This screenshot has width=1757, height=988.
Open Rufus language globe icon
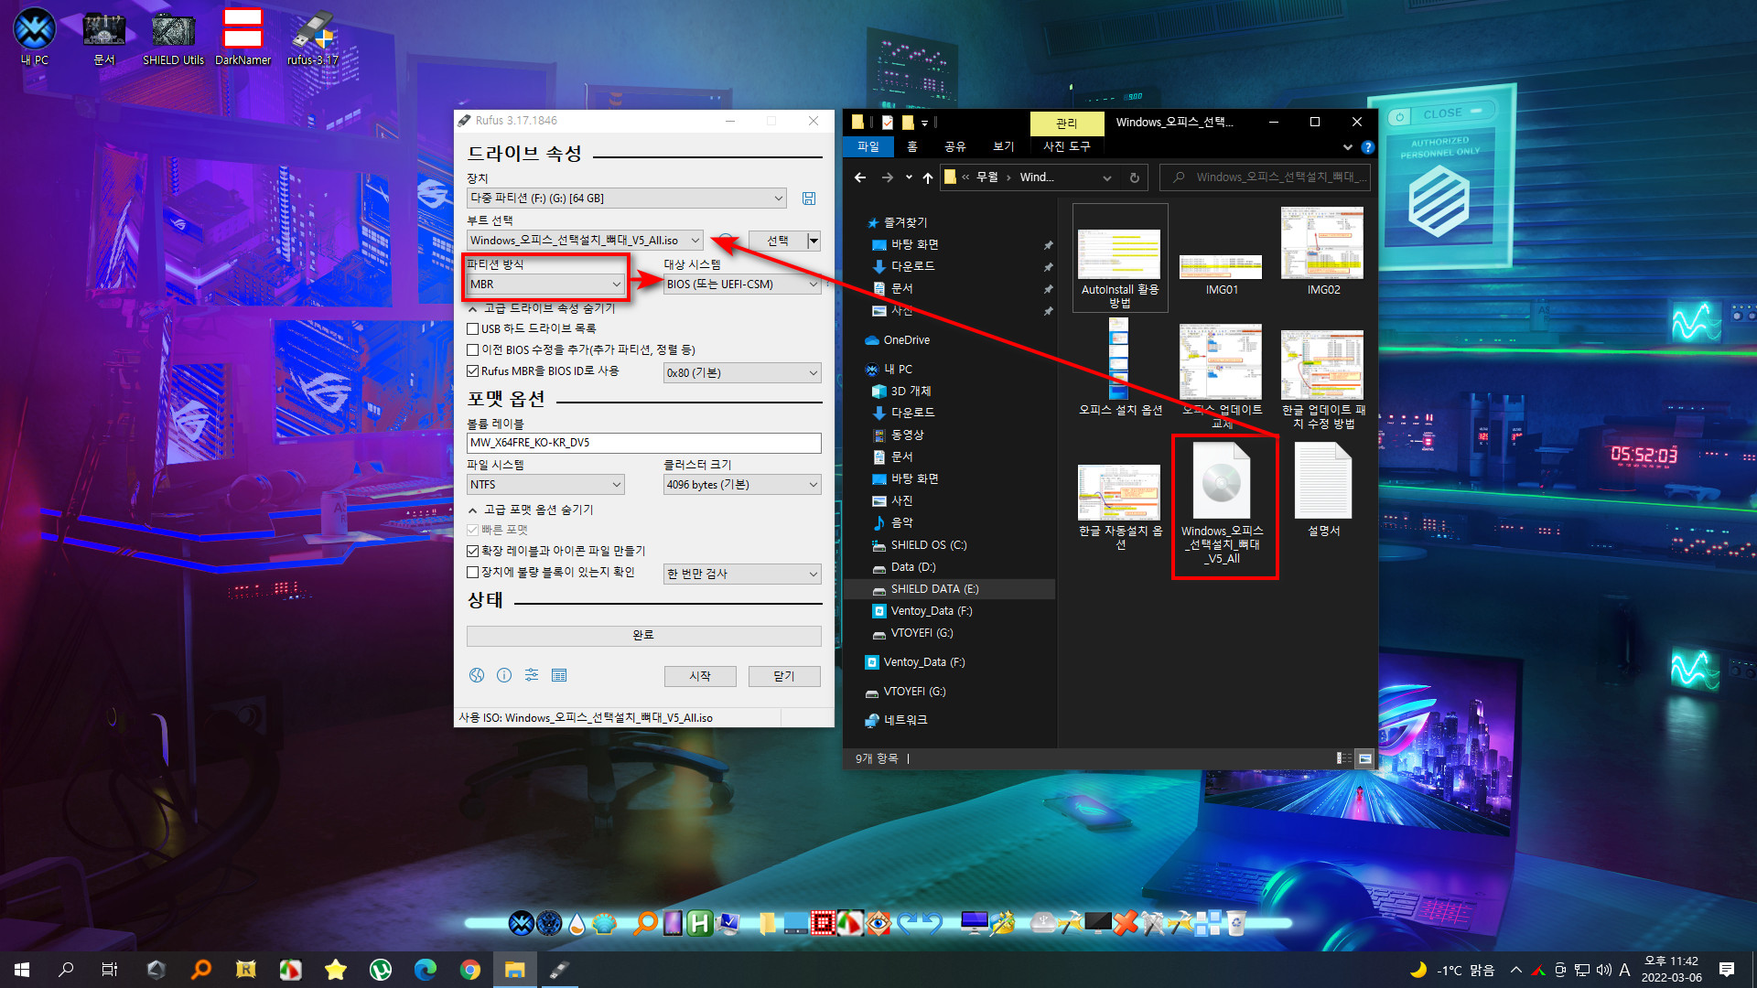click(477, 675)
